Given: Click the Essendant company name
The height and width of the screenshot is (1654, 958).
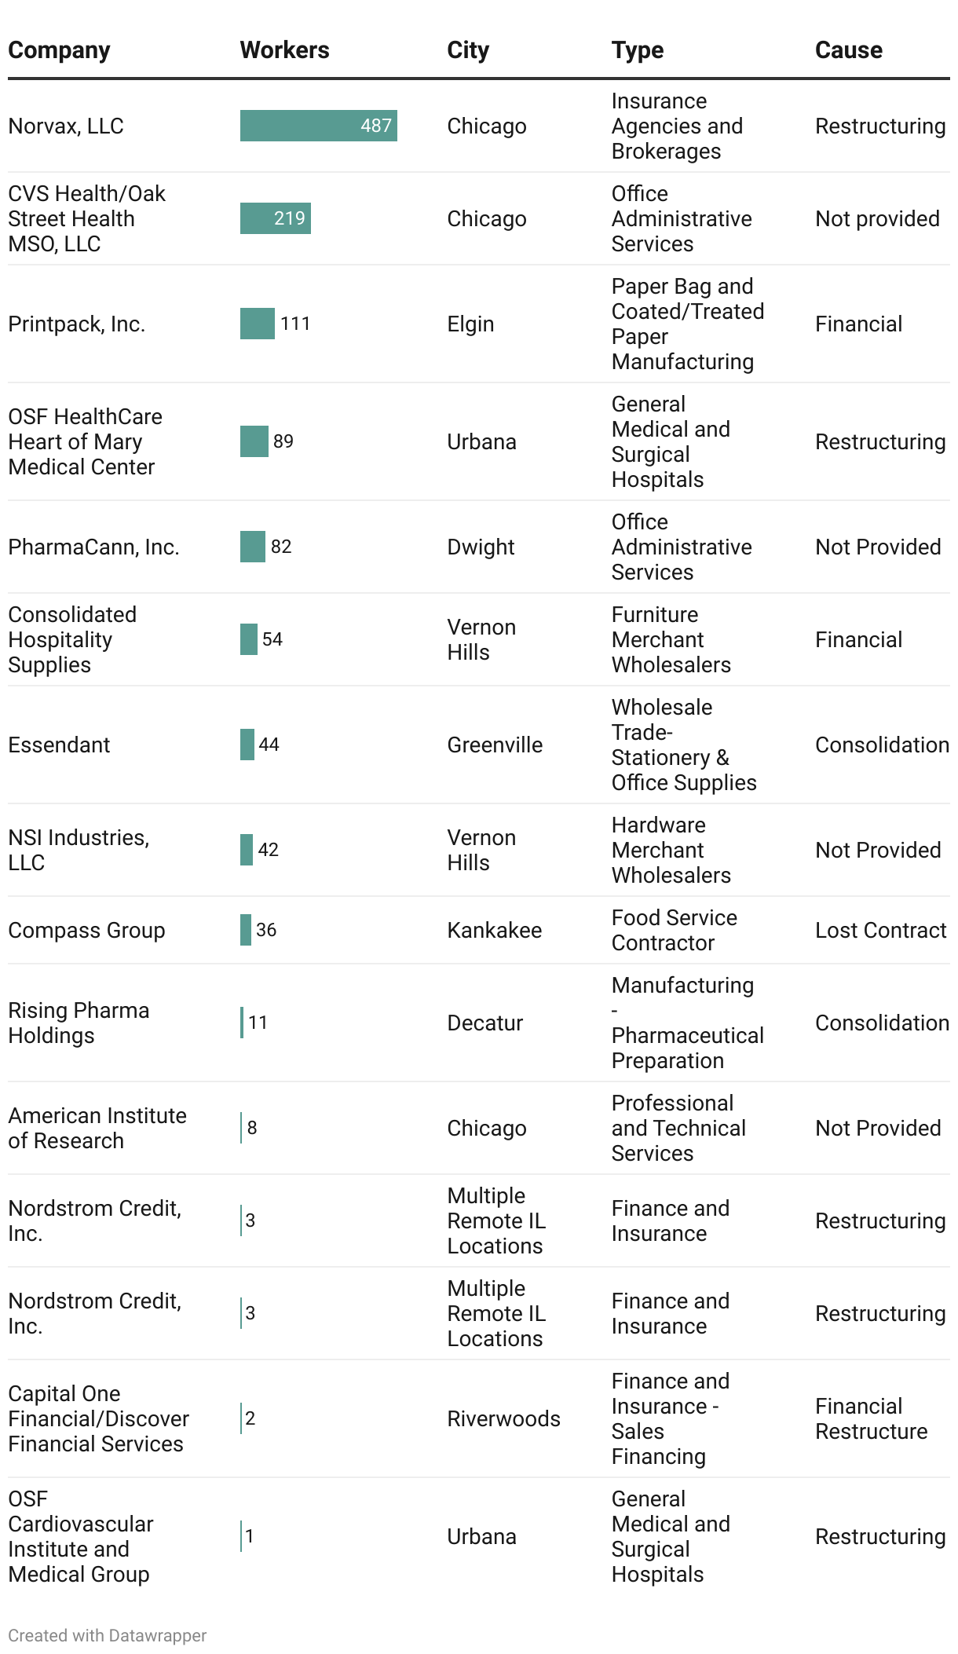Looking at the screenshot, I should [59, 745].
